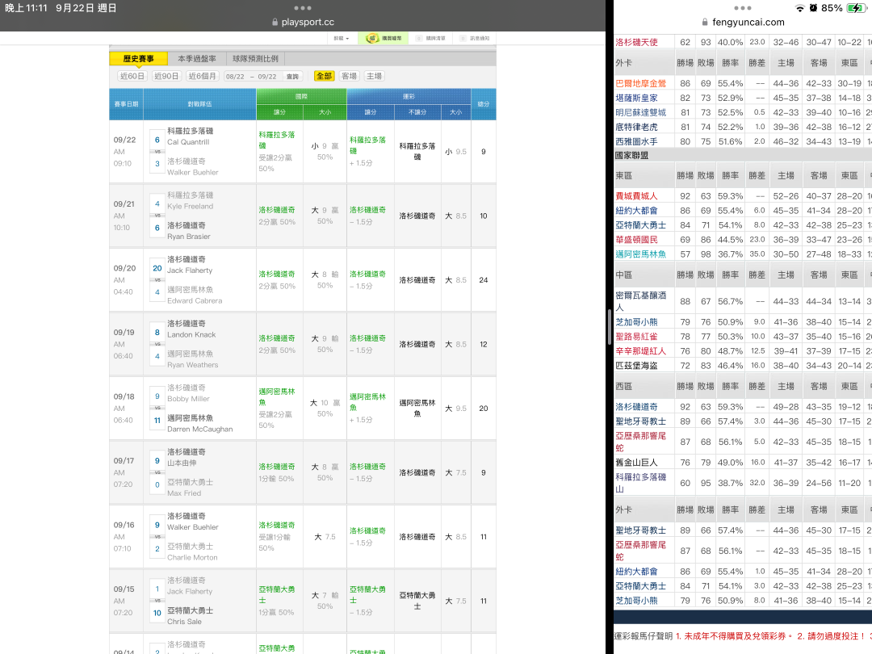Select the 全部 venue filter

click(325, 76)
